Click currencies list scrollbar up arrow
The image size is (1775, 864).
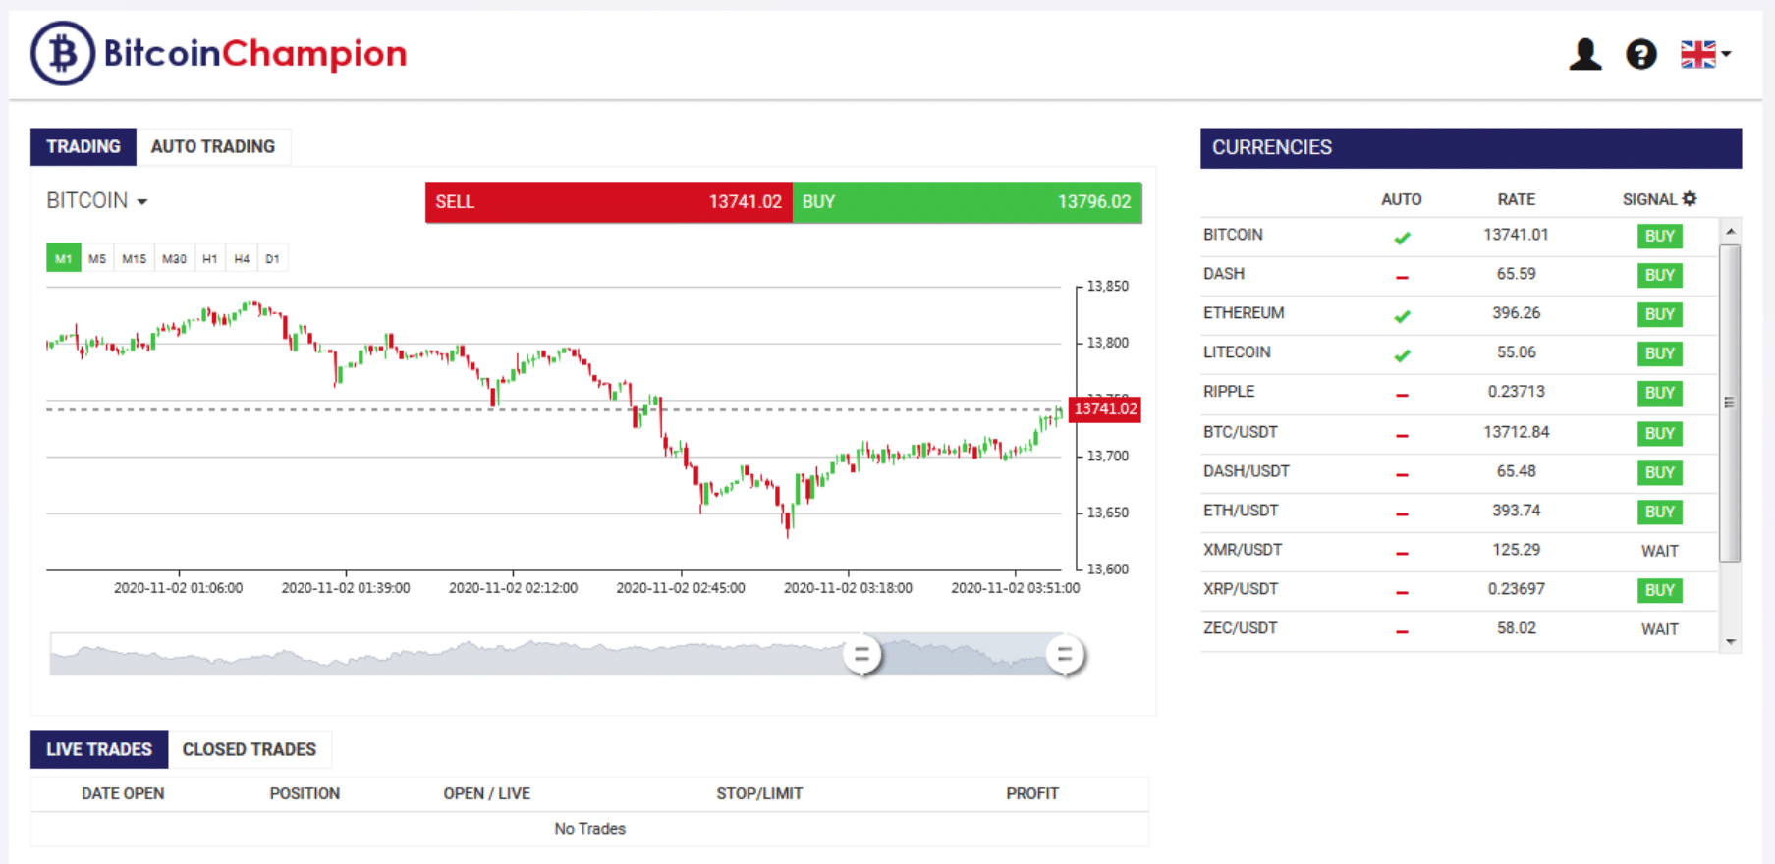pyautogui.click(x=1730, y=231)
